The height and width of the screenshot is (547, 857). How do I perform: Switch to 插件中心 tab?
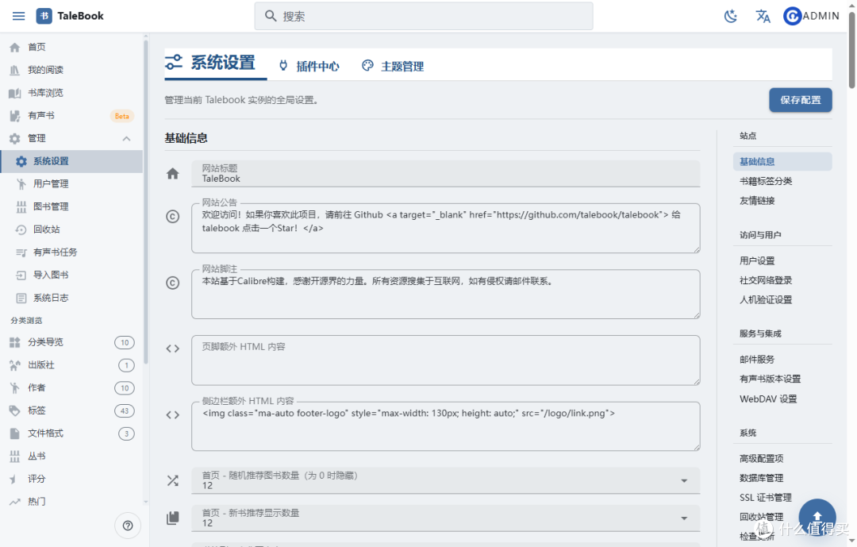point(309,66)
